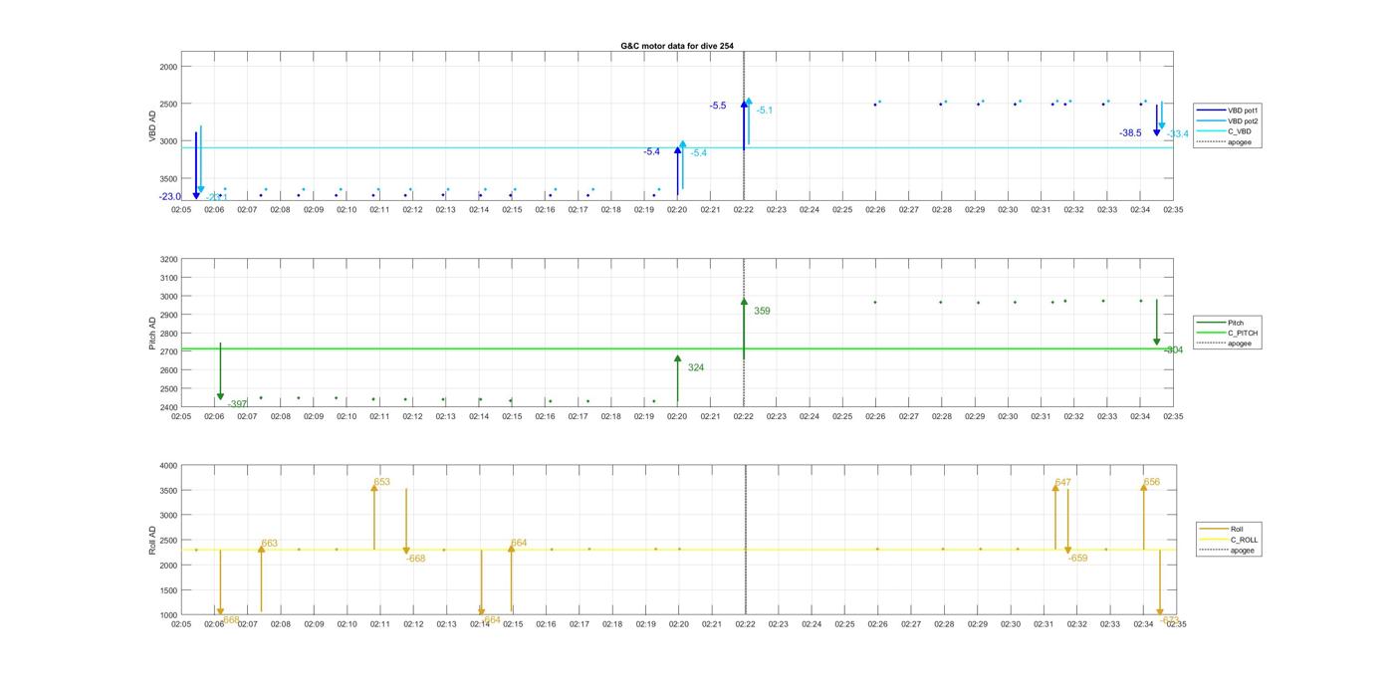
Task: Click the cyan '-5.4' annotation
Action: tap(699, 153)
